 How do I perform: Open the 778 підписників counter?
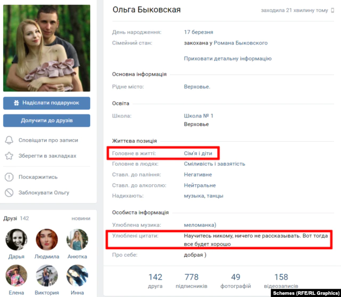191,281
